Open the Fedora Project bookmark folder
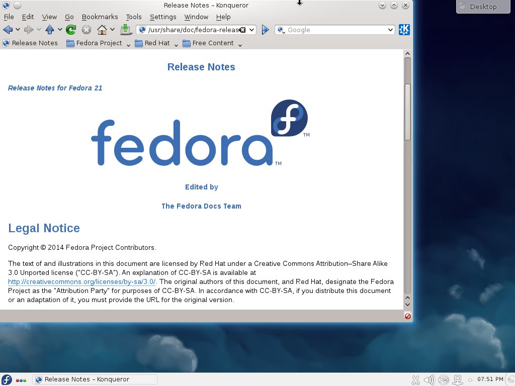The height and width of the screenshot is (386, 515). pyautogui.click(x=94, y=43)
